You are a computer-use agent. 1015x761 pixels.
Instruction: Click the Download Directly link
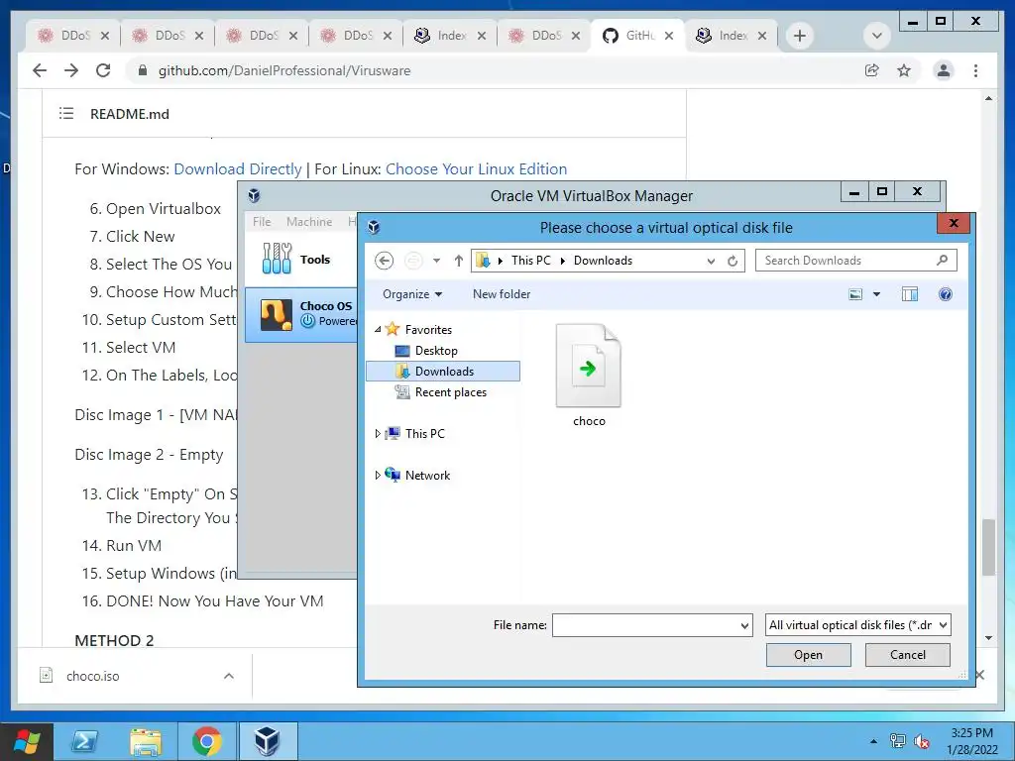coord(238,168)
